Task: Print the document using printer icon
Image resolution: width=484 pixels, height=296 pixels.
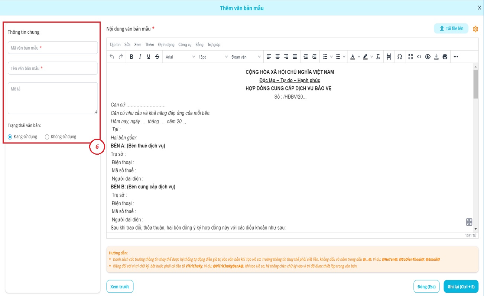Action: (445, 57)
